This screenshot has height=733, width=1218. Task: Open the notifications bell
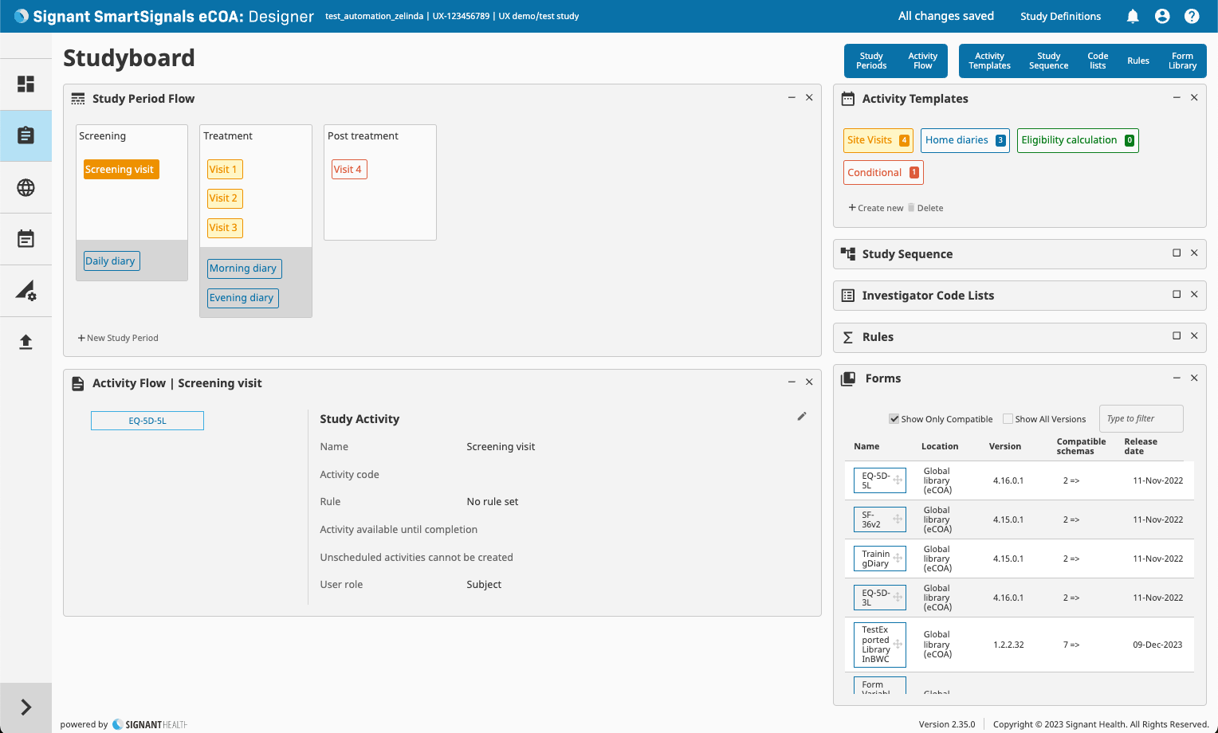(1133, 16)
